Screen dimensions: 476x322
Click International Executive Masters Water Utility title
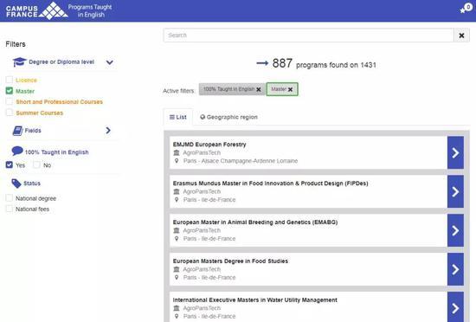[x=255, y=299]
